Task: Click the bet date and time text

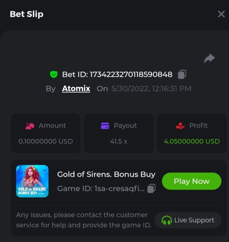Action: coord(151,89)
